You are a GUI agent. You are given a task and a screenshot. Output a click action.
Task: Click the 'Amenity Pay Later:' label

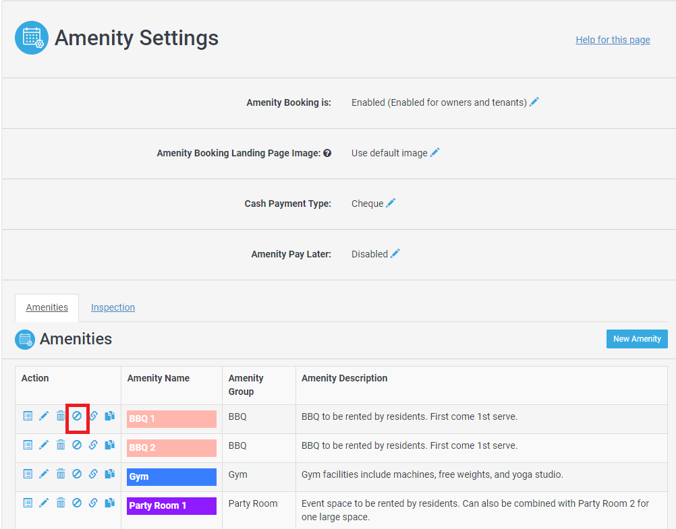[291, 254]
